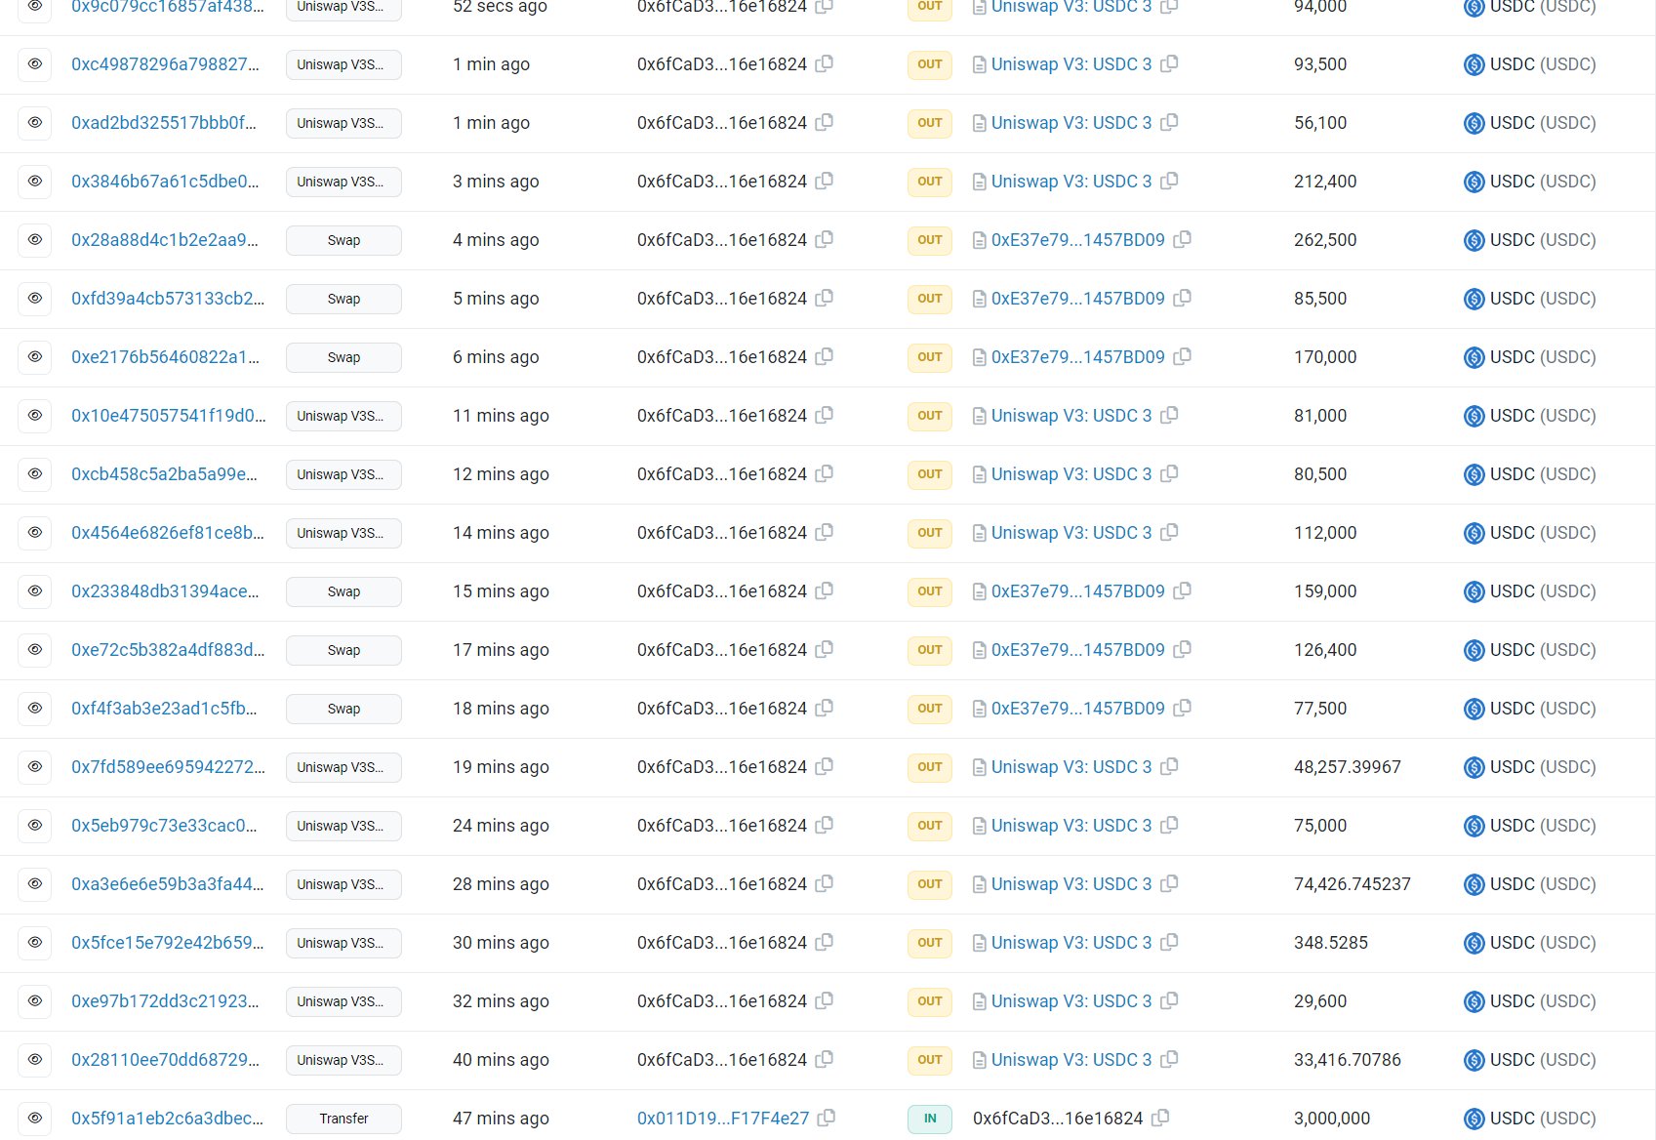Open transaction hash 0x5fce15e792e42b659

(x=168, y=943)
